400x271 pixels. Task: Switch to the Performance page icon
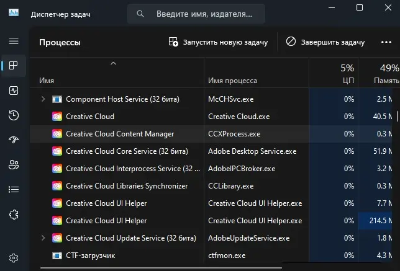pos(14,91)
